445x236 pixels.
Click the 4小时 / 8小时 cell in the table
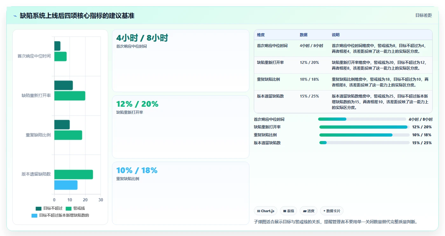(x=311, y=46)
